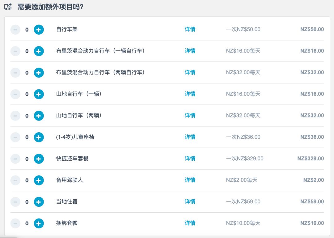Show 详情 for 快捷还车套餐
Image resolution: width=334 pixels, height=238 pixels.
(190, 159)
